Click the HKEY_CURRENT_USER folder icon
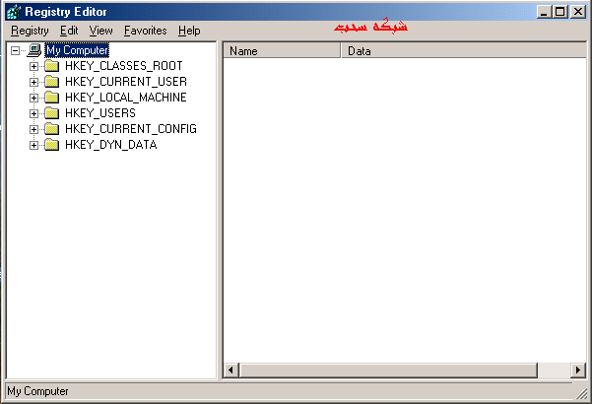 point(52,82)
